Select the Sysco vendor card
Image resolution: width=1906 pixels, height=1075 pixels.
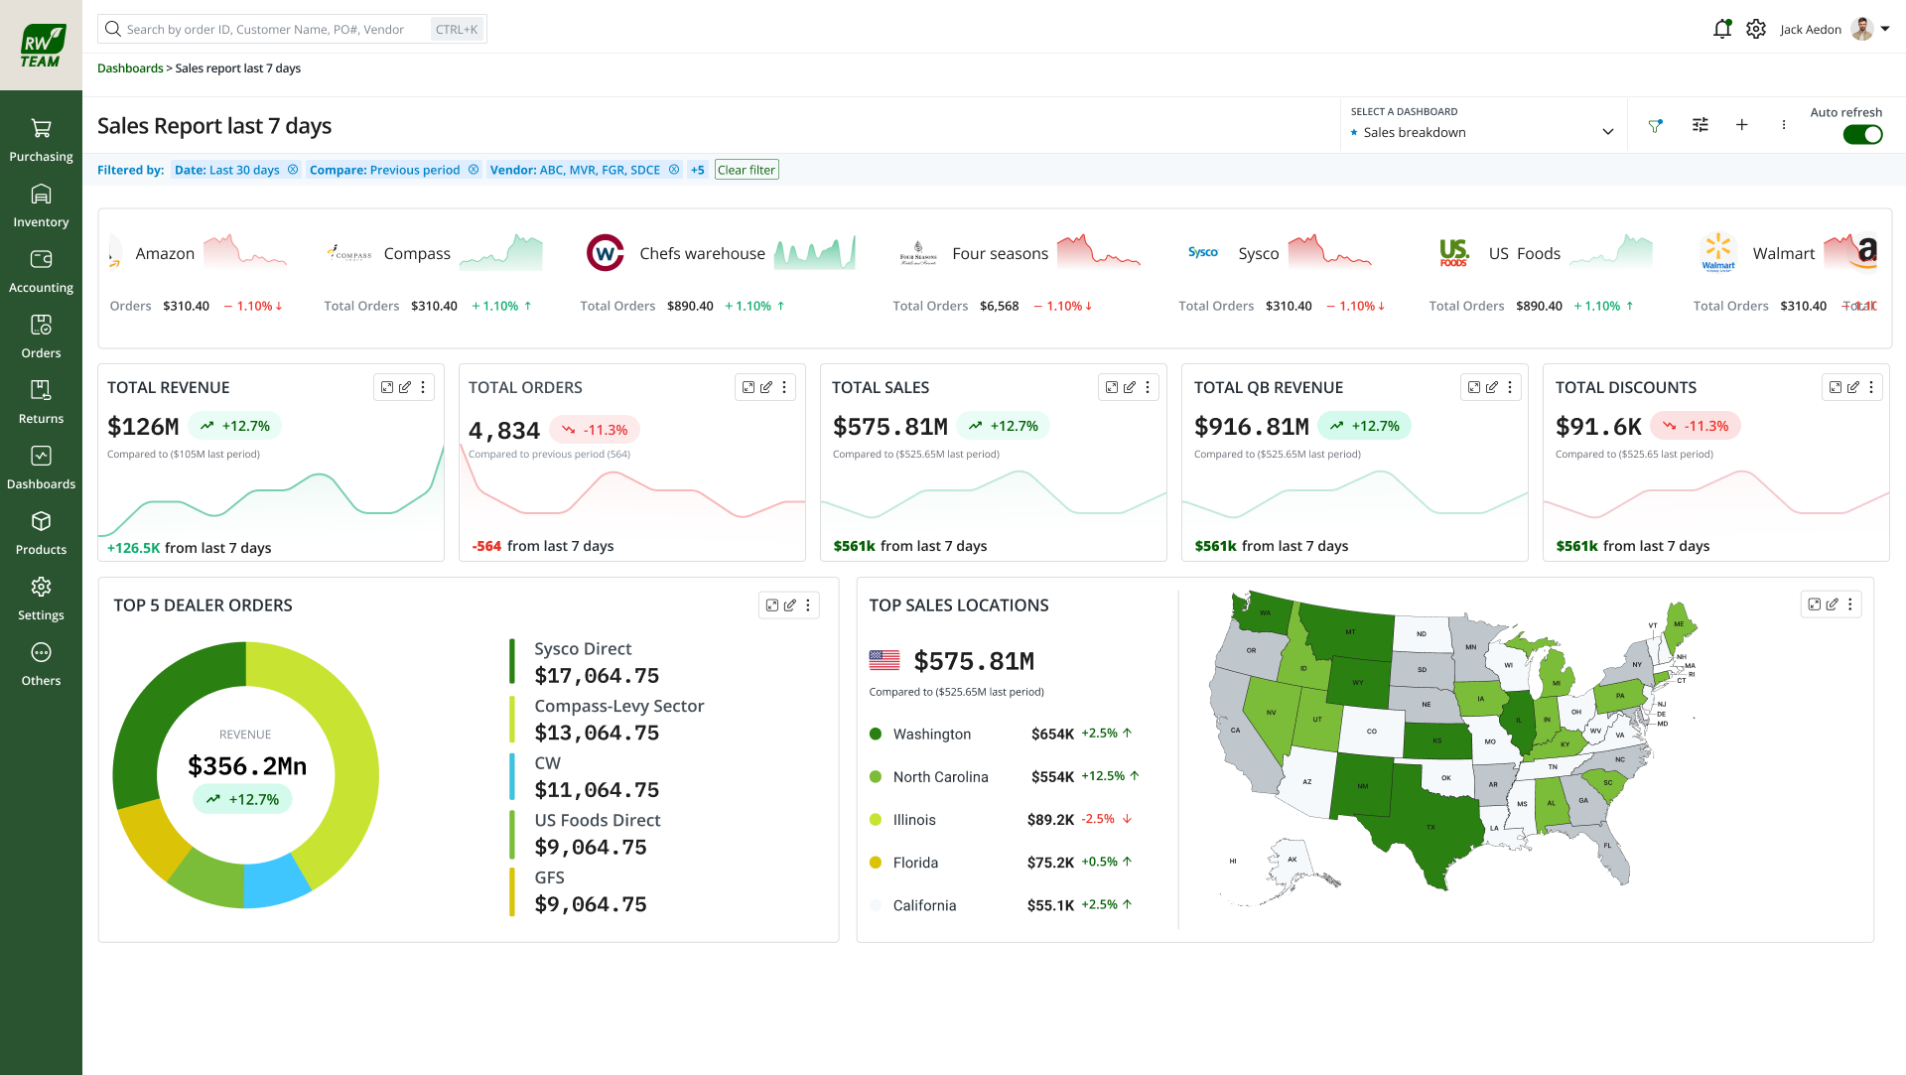click(x=1281, y=275)
